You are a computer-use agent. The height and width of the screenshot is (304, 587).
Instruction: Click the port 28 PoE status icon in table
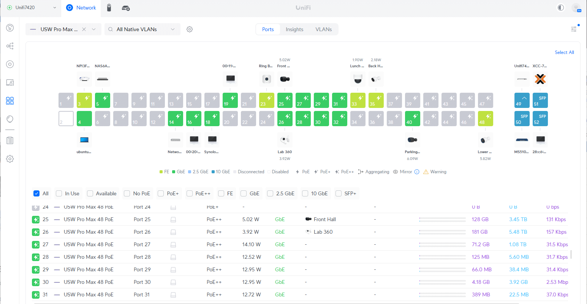[x=36, y=257]
